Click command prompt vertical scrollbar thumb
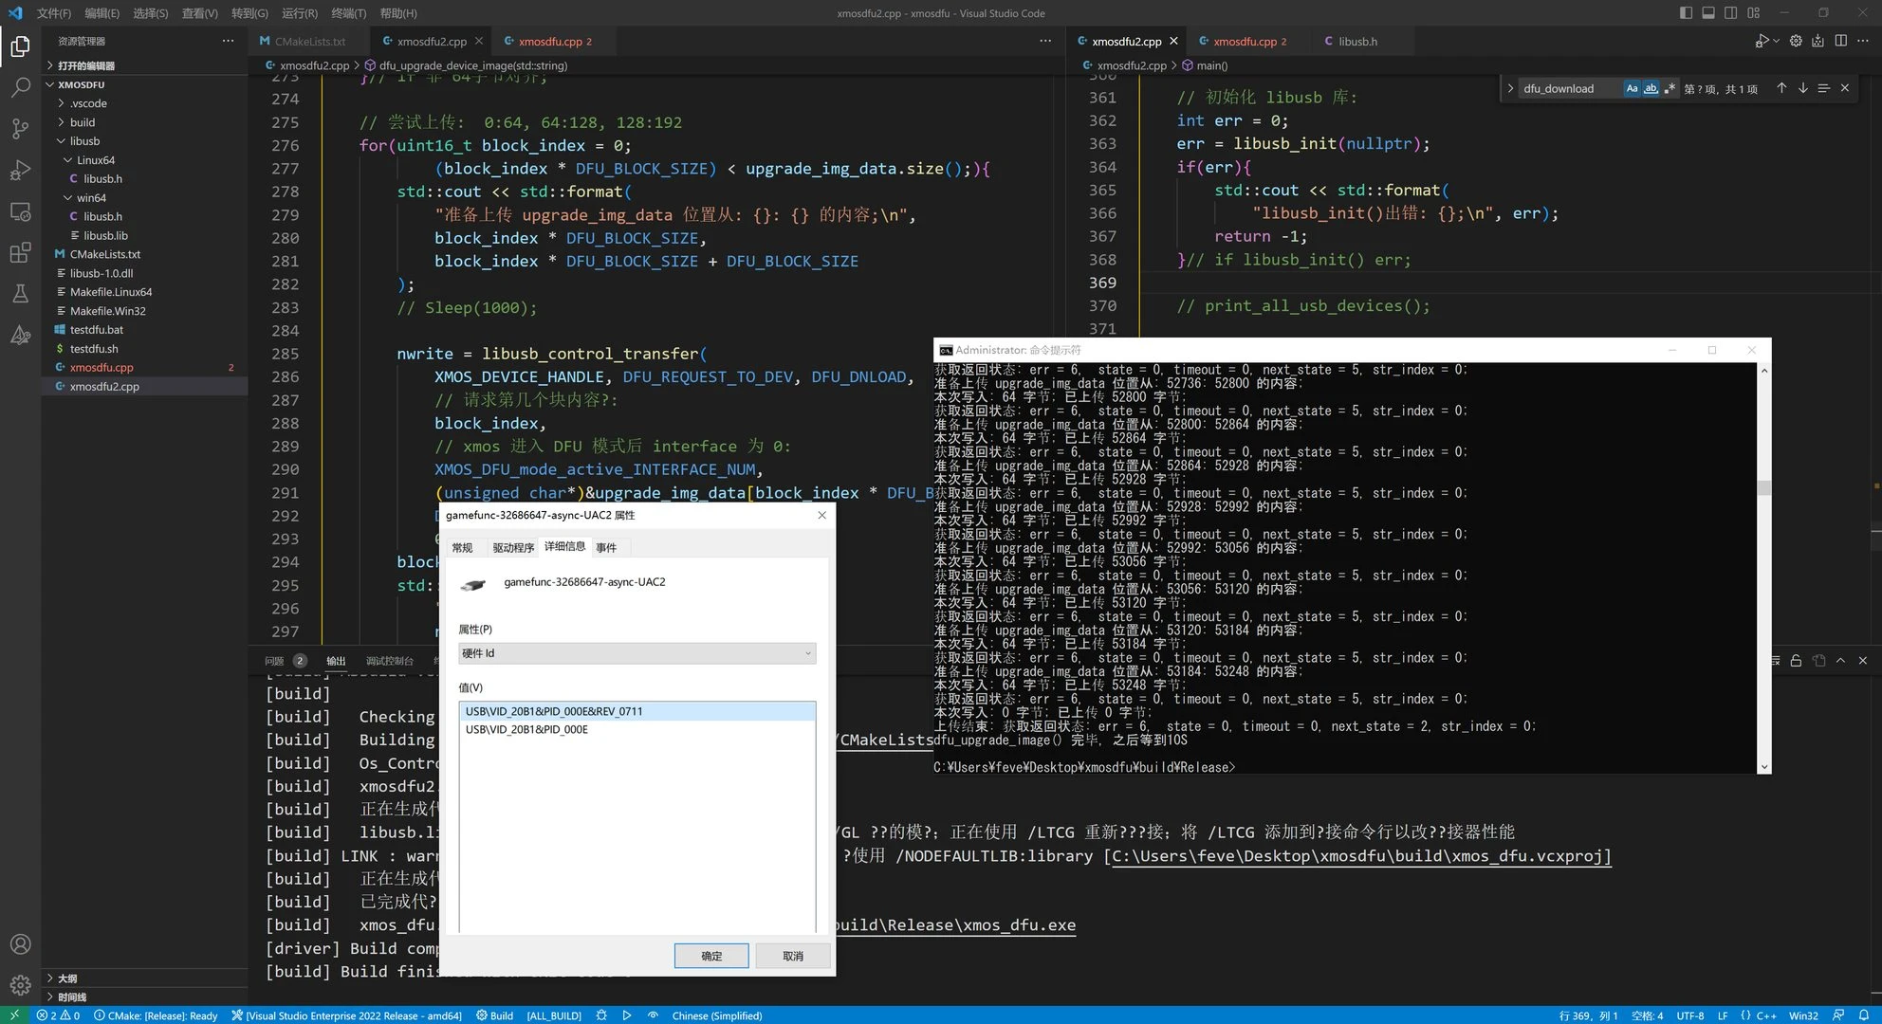 coord(1764,488)
